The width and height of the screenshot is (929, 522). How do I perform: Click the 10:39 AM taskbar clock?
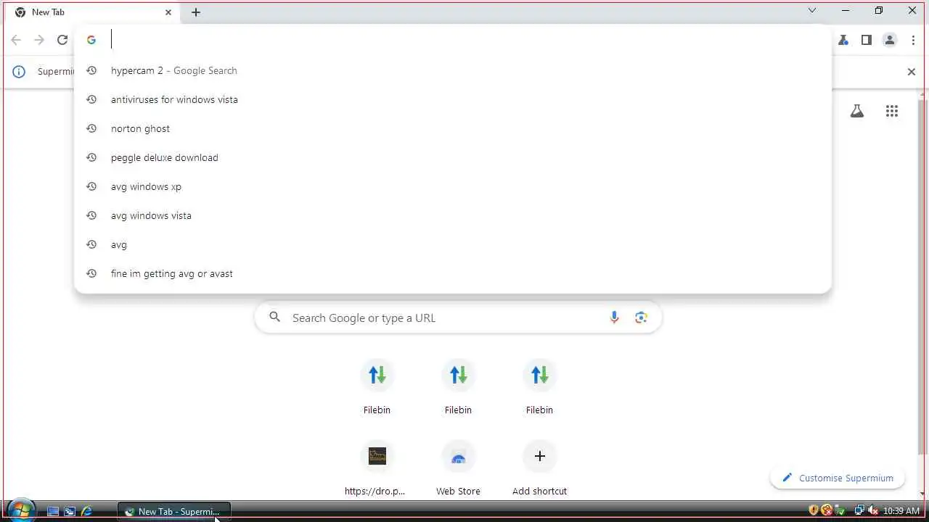(901, 511)
